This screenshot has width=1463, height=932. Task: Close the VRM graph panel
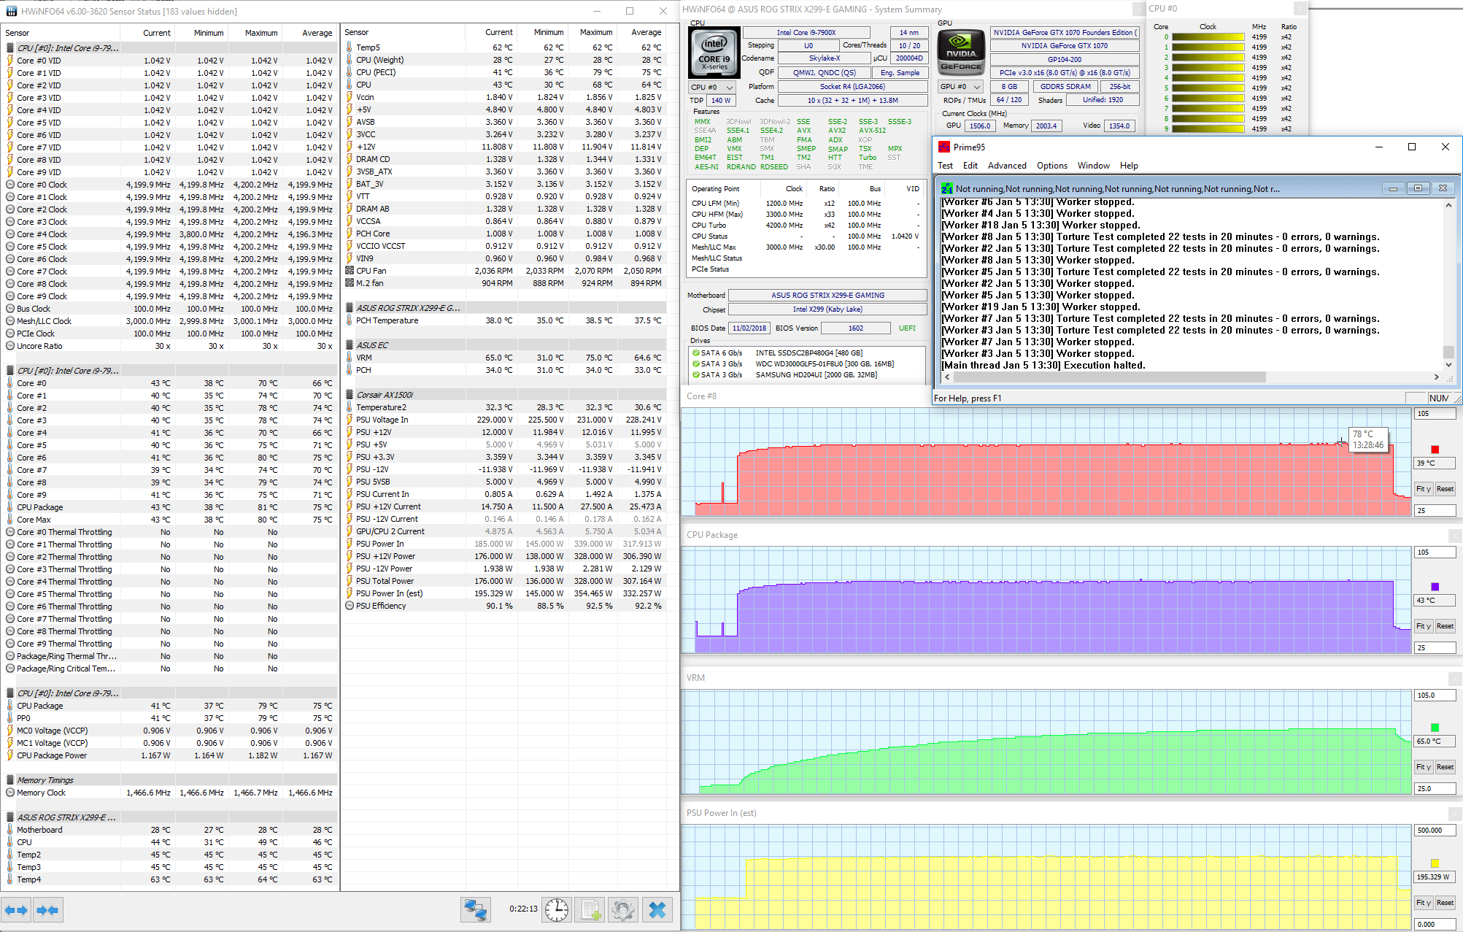point(1454,678)
